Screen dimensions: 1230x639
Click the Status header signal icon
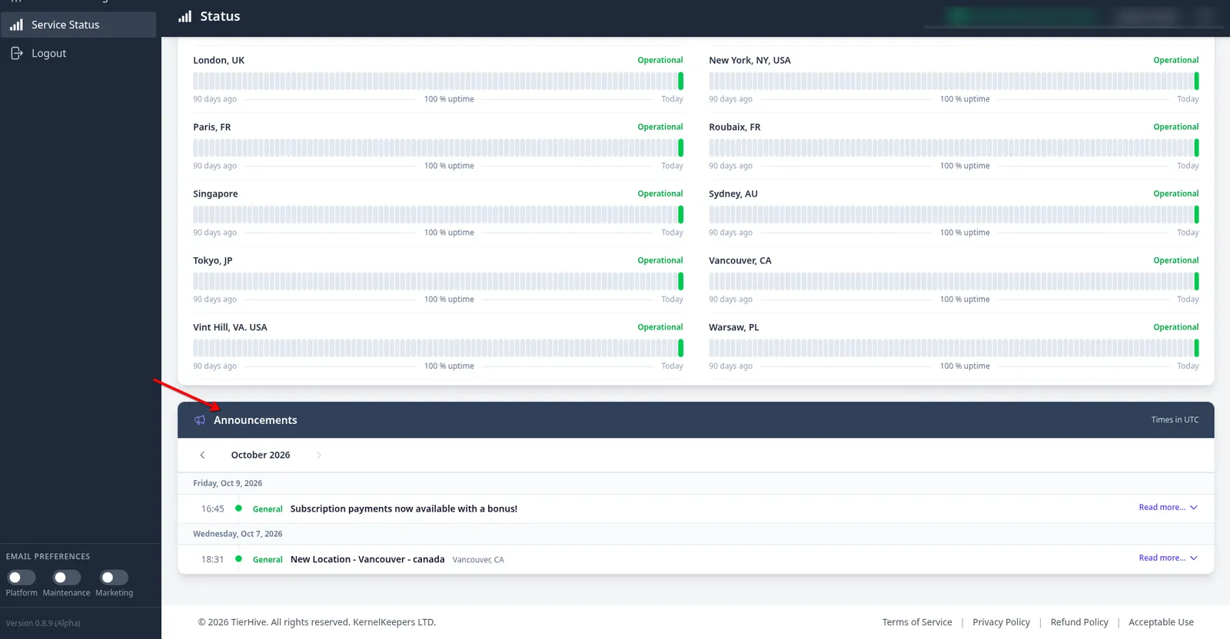[x=184, y=16]
